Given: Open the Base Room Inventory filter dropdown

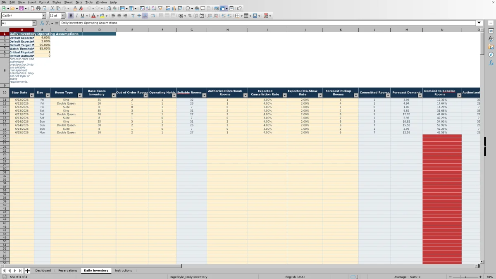Looking at the screenshot, I should [x=113, y=95].
